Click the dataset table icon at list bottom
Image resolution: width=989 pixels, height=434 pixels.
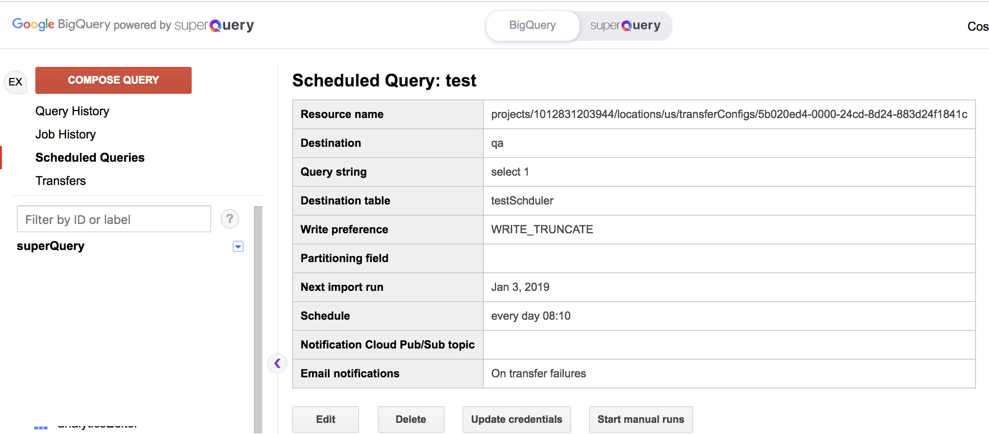pos(41,427)
